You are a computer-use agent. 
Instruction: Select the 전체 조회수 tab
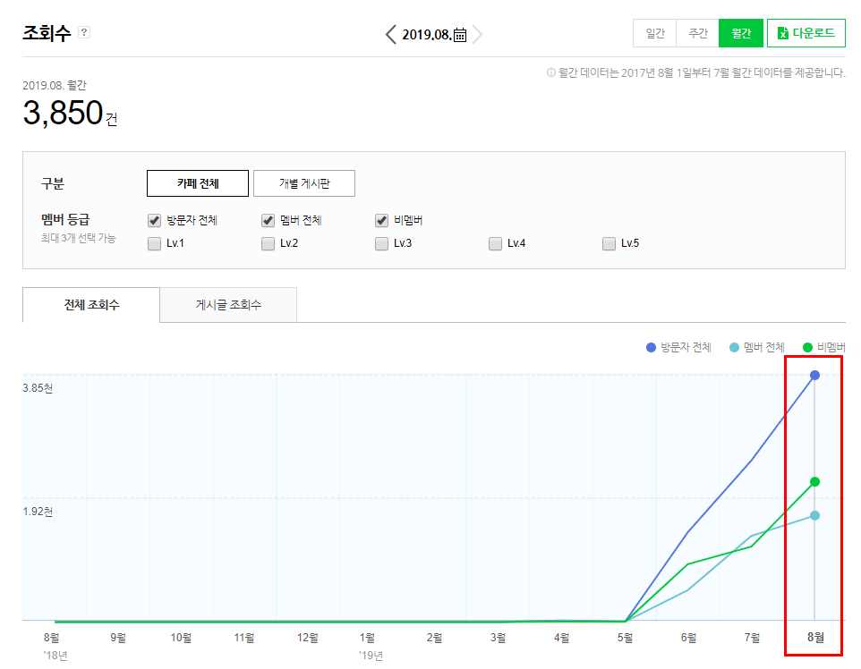(91, 305)
